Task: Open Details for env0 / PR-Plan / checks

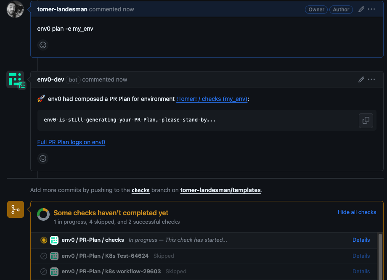Action: [x=361, y=240]
